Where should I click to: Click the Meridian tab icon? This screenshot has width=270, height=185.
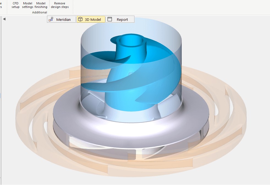(x=51, y=19)
